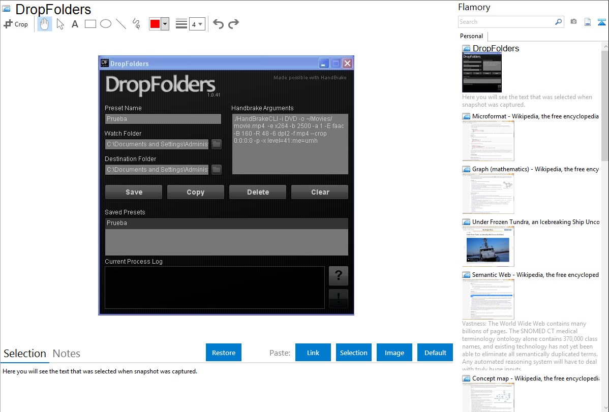Pick the freehand scribble tool
Screen dimensions: 609x412
pos(136,24)
